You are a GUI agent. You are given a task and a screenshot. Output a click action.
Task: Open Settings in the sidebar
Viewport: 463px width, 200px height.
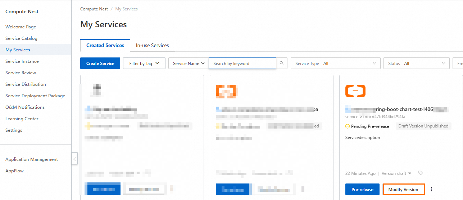pyautogui.click(x=14, y=130)
